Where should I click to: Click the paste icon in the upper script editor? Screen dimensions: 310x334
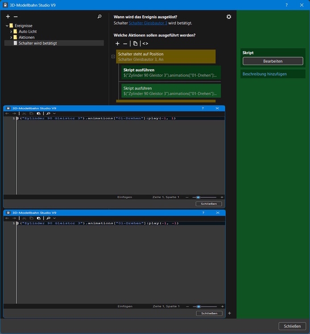[x=39, y=114]
